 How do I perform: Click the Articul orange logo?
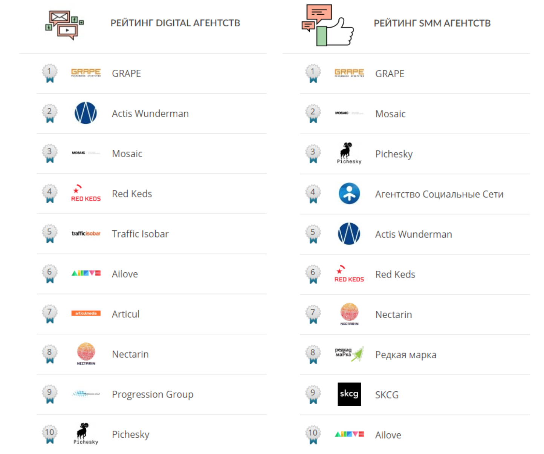click(86, 313)
